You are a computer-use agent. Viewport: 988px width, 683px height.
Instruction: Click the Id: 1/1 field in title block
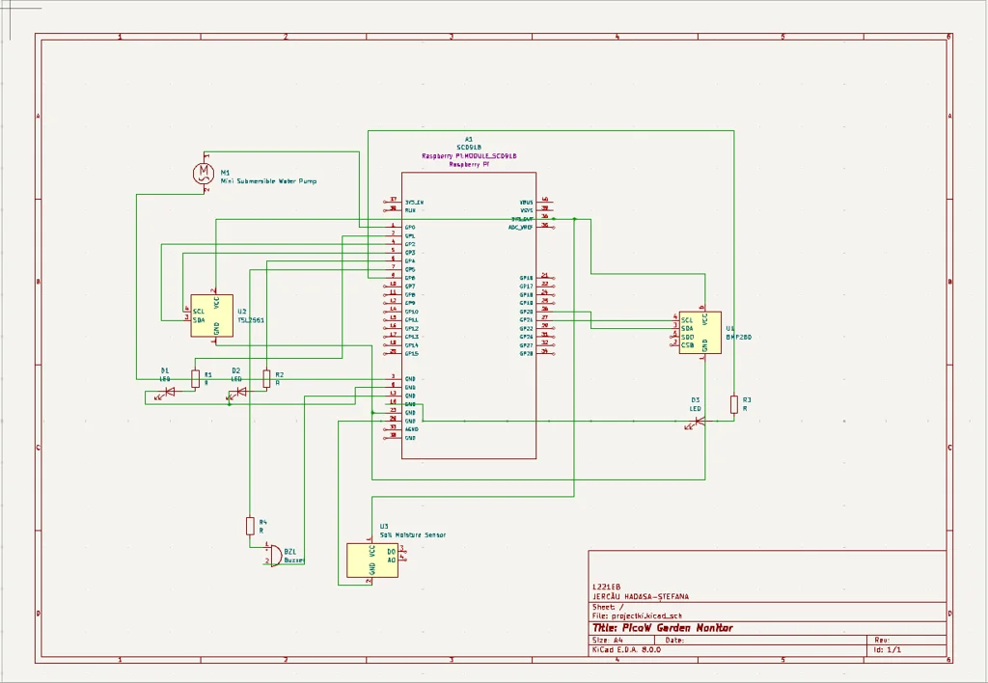886,649
